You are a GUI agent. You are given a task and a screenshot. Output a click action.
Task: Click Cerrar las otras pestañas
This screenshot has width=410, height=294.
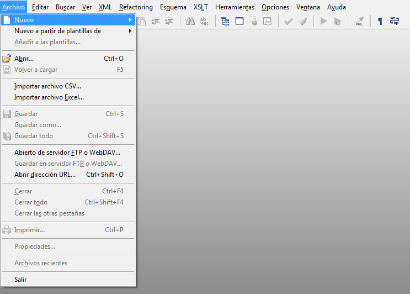[x=68, y=213]
